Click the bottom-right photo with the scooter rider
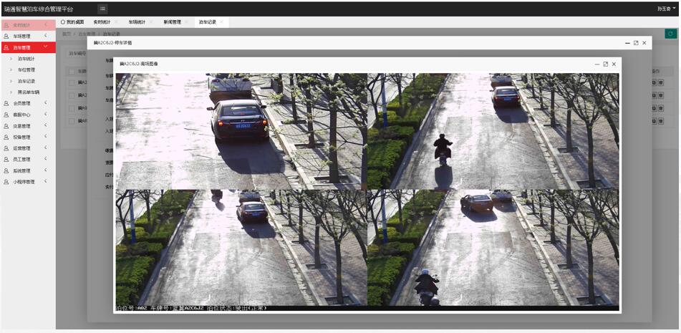This screenshot has width=681, height=333. click(493, 248)
